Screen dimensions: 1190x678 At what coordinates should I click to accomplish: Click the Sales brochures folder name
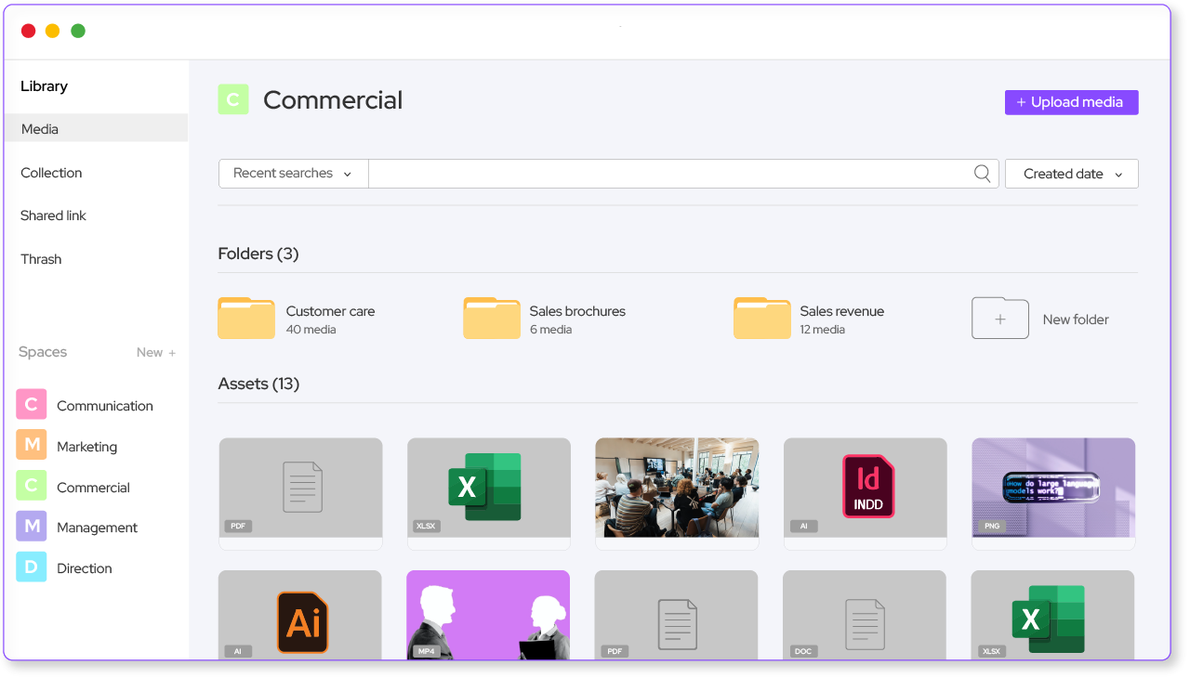click(577, 311)
